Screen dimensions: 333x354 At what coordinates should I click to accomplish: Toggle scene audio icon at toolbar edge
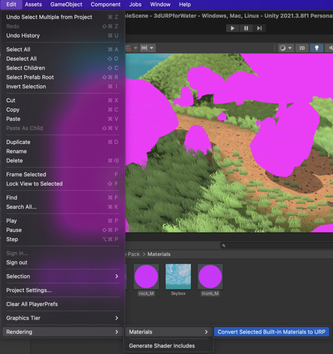[x=330, y=48]
